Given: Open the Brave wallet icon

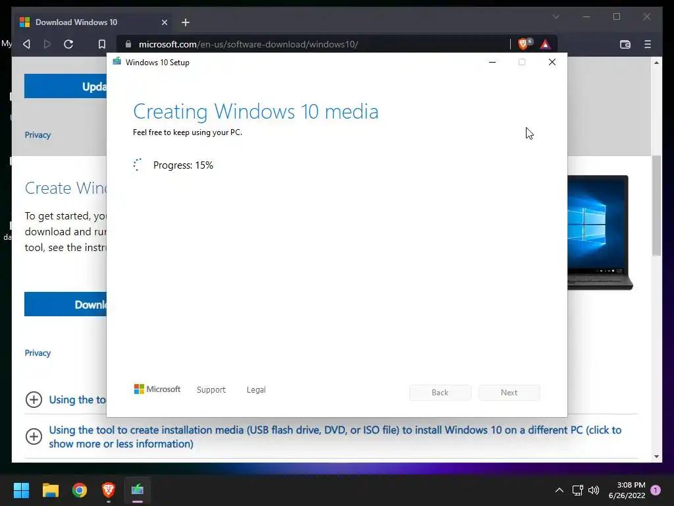Looking at the screenshot, I should 625,44.
